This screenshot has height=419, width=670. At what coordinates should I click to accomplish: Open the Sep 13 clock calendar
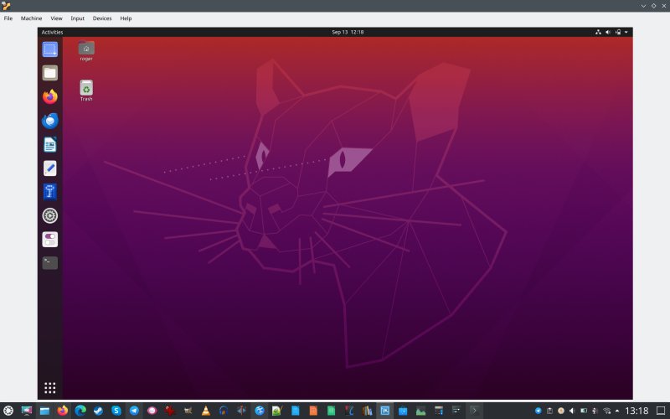point(347,32)
